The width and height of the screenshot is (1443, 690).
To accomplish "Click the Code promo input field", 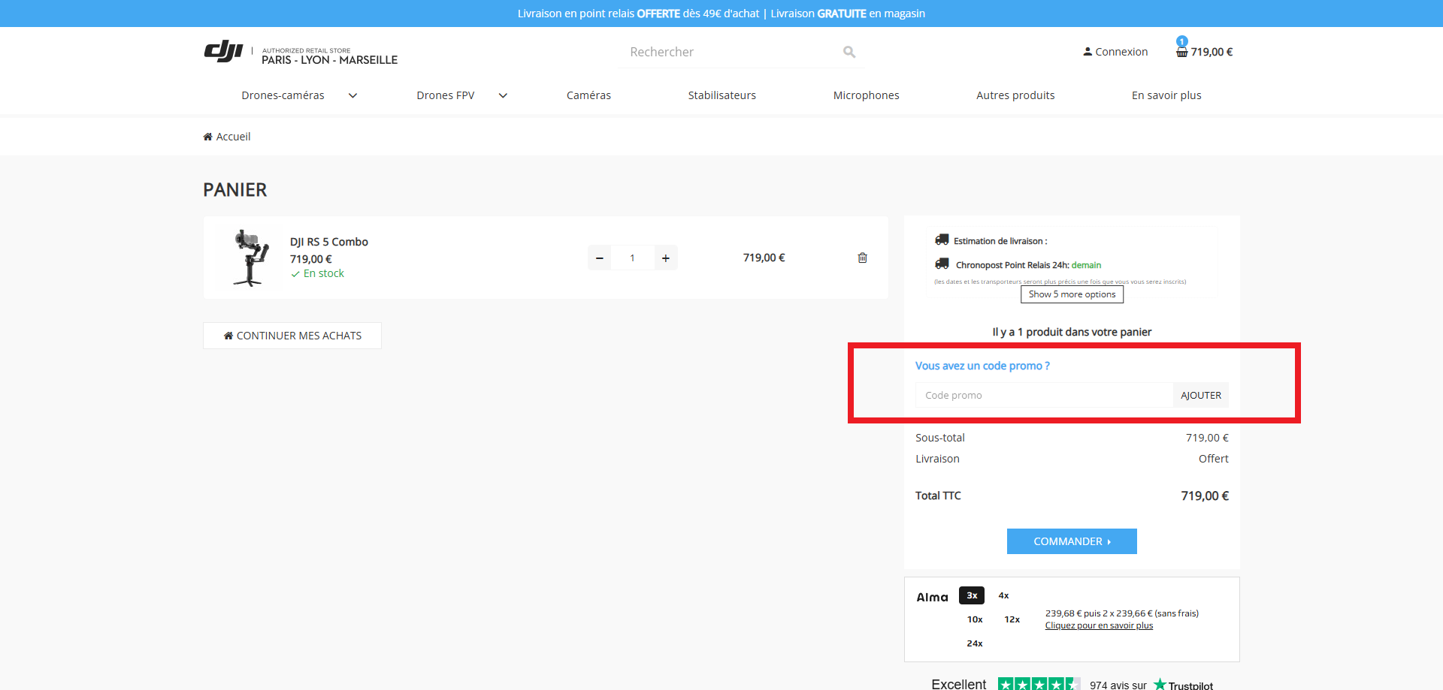I will [x=1044, y=395].
